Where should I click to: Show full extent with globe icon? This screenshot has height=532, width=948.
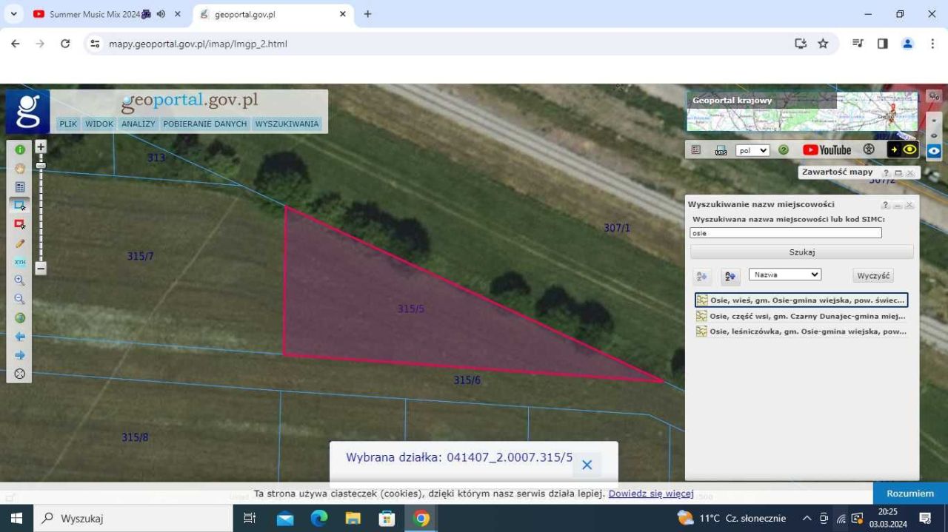tap(20, 318)
